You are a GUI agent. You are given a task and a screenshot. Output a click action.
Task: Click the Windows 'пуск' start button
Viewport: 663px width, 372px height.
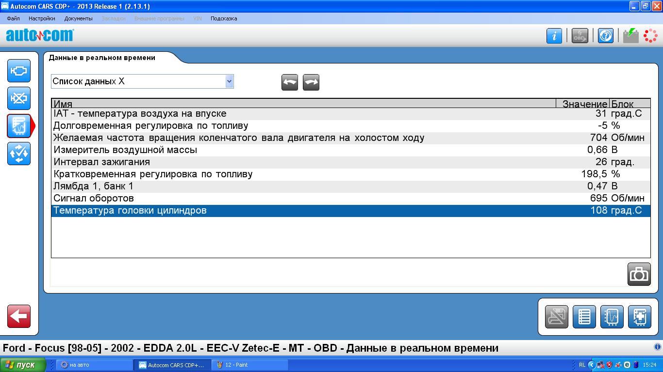click(x=23, y=365)
